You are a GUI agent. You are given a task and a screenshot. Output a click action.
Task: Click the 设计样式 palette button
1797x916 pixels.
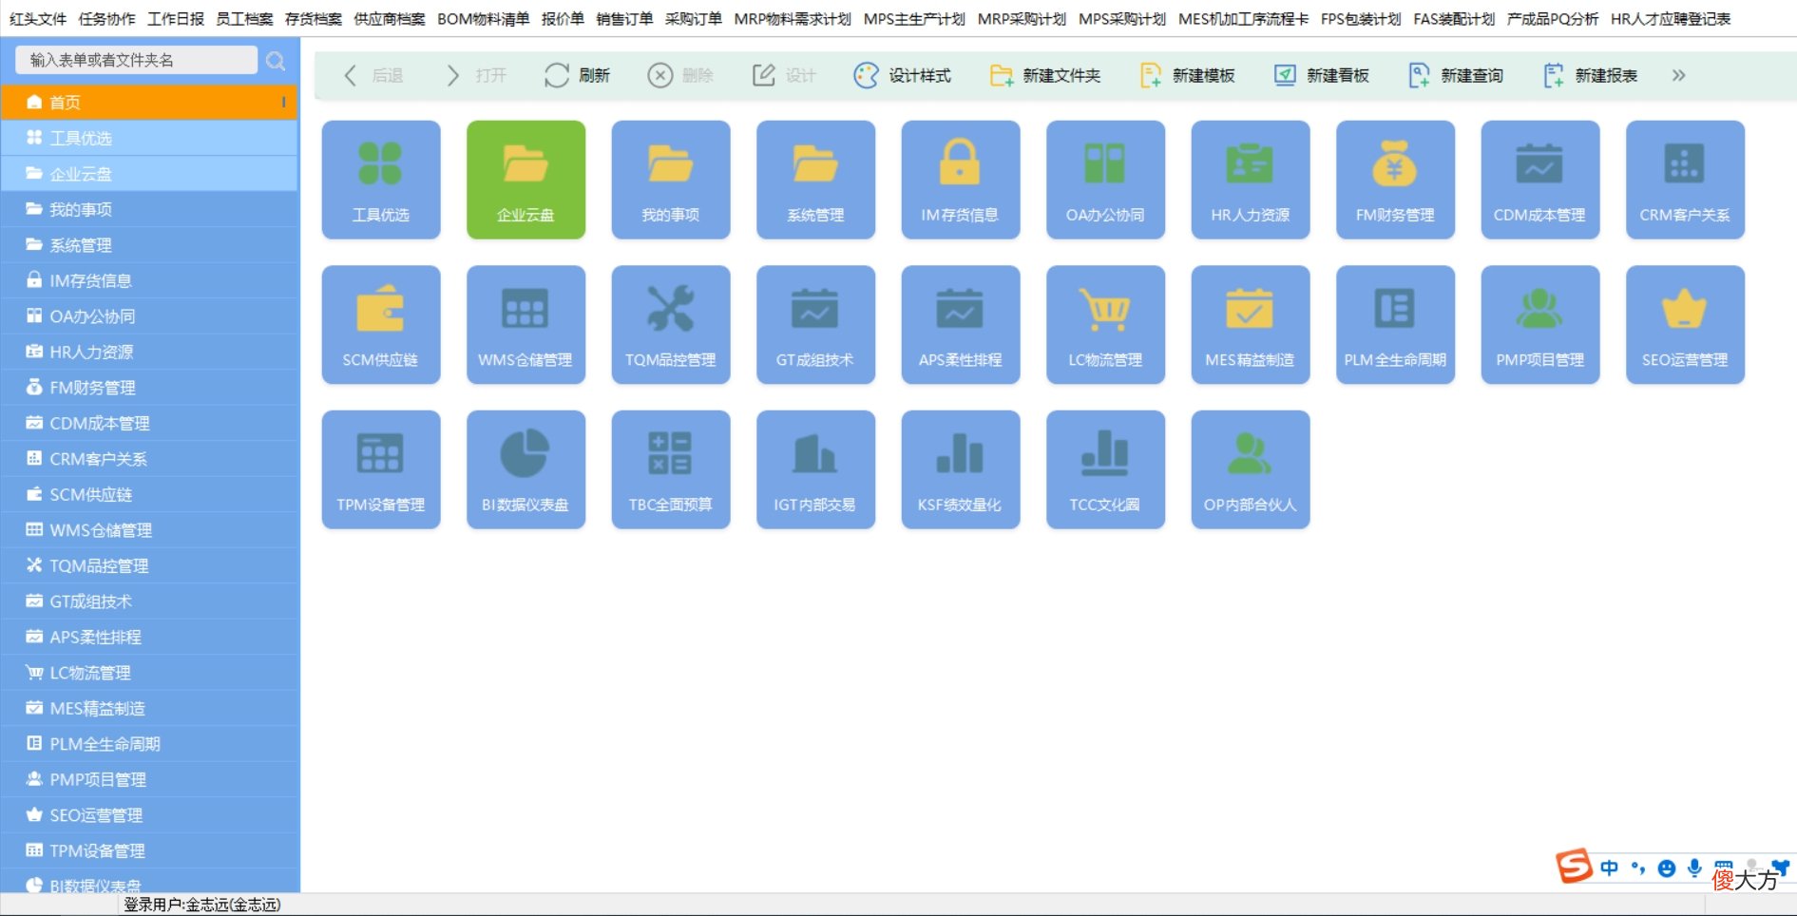coord(902,75)
